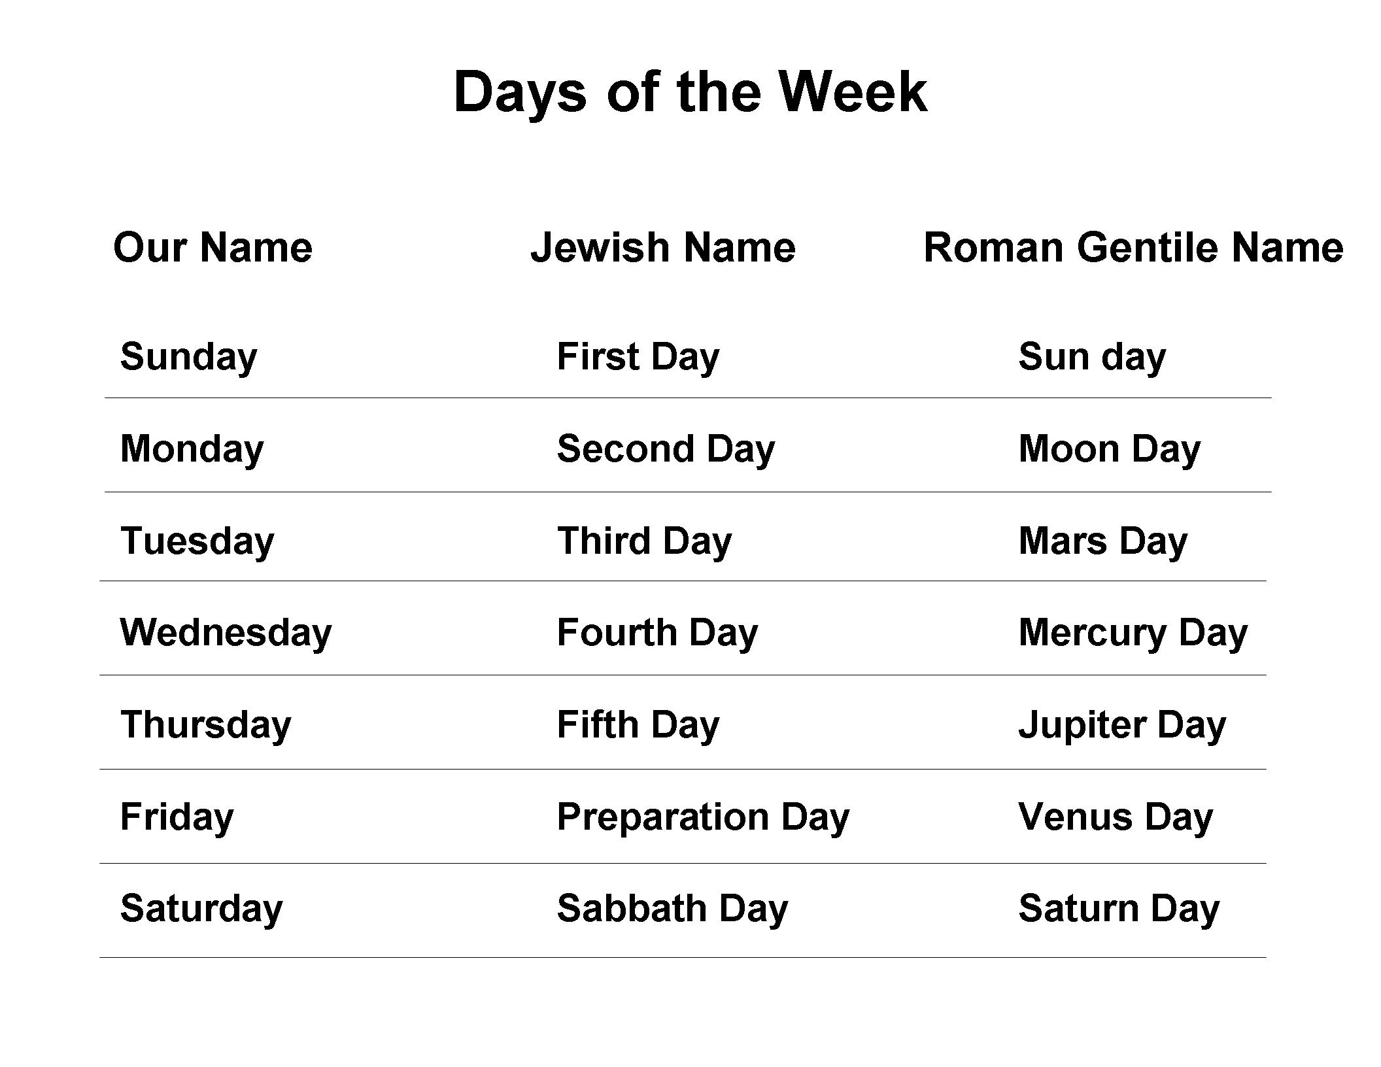Select the "Our Name" column header
Image resolution: width=1381 pixels, height=1067 pixels.
(x=213, y=247)
